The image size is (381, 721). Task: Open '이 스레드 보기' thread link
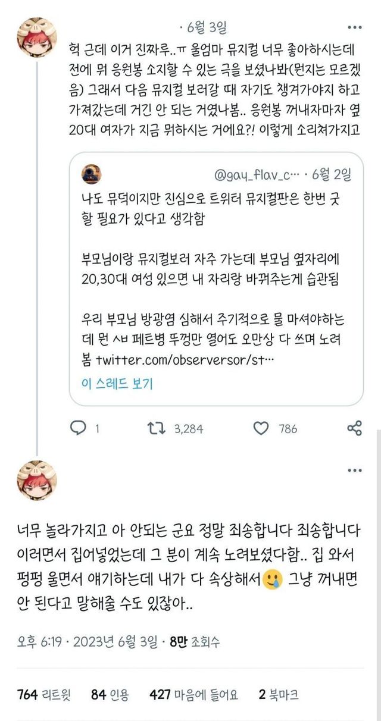tap(117, 384)
